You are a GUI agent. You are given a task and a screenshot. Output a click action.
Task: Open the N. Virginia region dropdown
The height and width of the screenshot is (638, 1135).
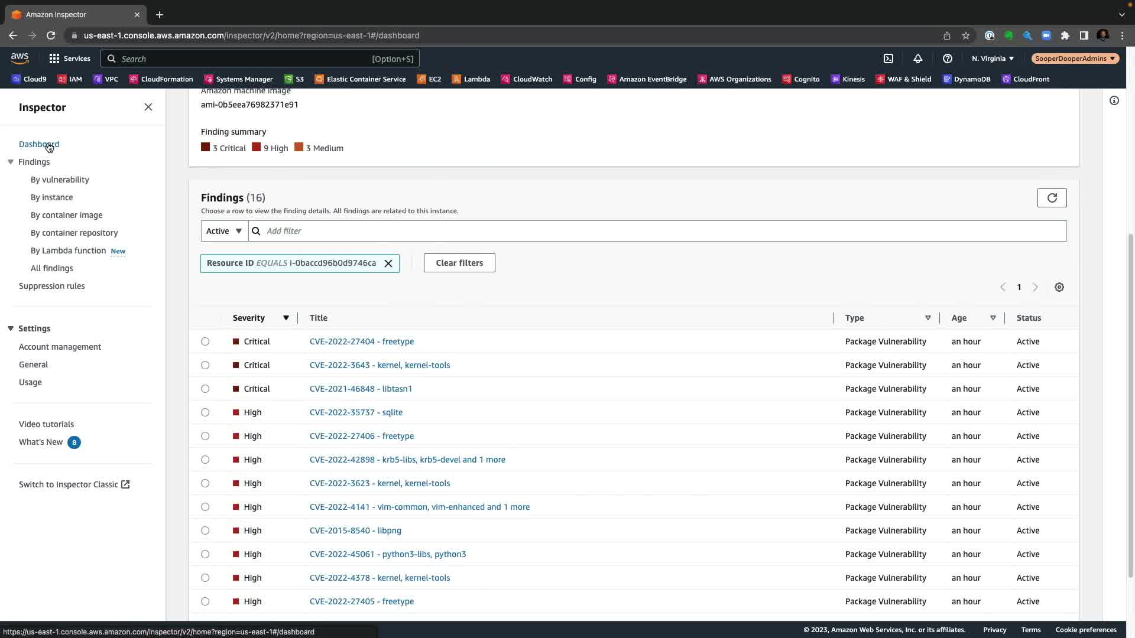tap(993, 58)
